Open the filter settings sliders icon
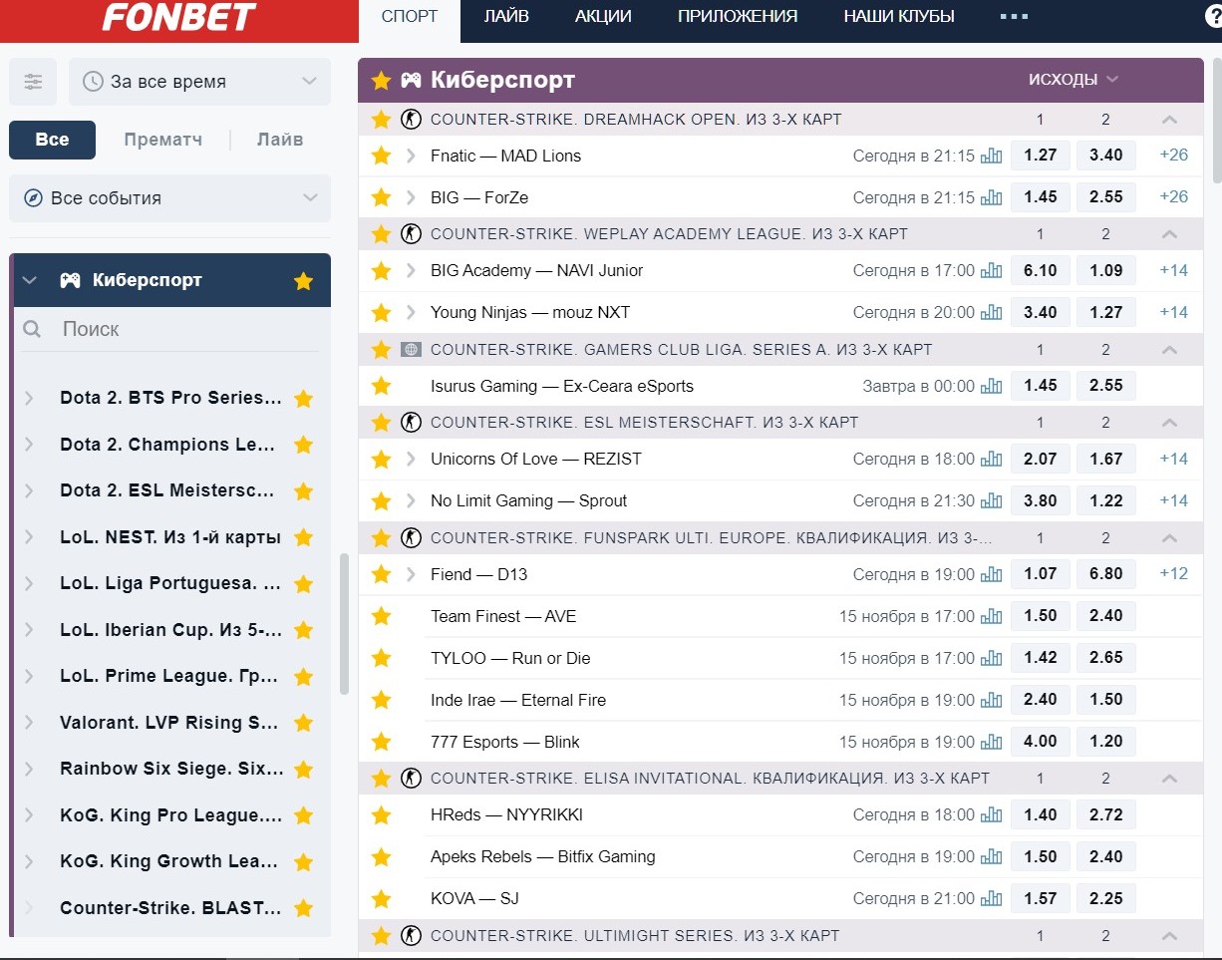 tap(33, 82)
